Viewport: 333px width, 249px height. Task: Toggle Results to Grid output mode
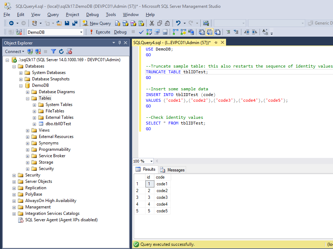(x=210, y=32)
